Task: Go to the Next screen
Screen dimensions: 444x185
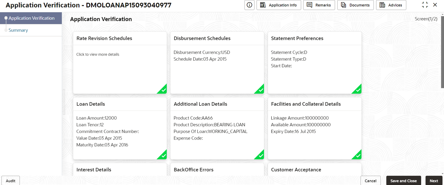Action: point(434,181)
